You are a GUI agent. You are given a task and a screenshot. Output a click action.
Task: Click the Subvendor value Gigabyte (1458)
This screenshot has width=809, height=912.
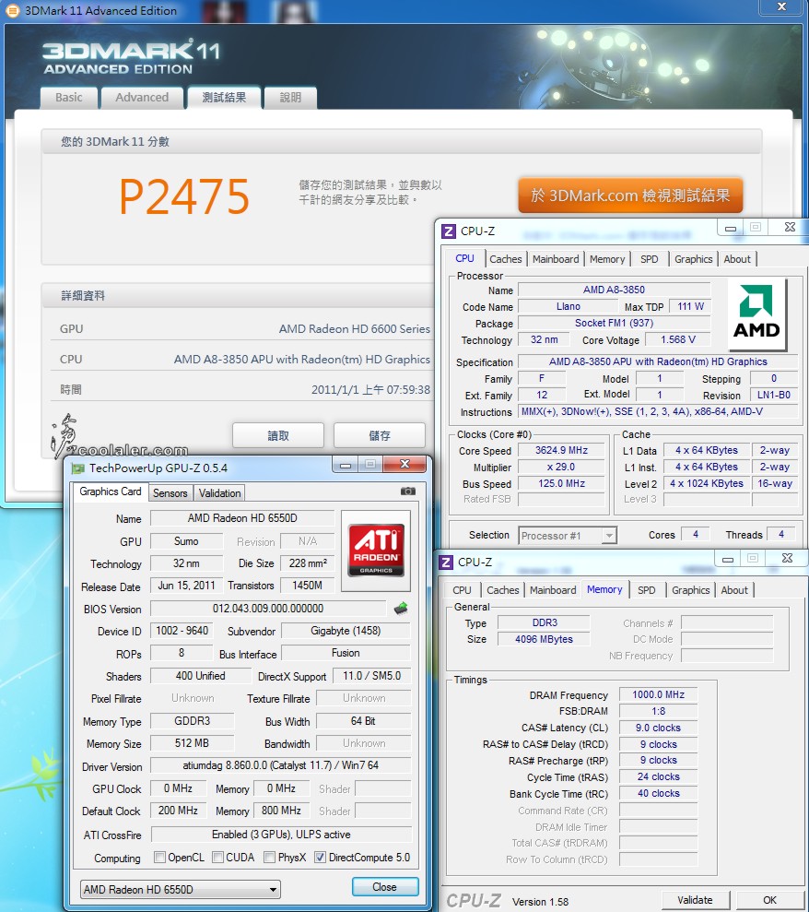click(x=346, y=631)
